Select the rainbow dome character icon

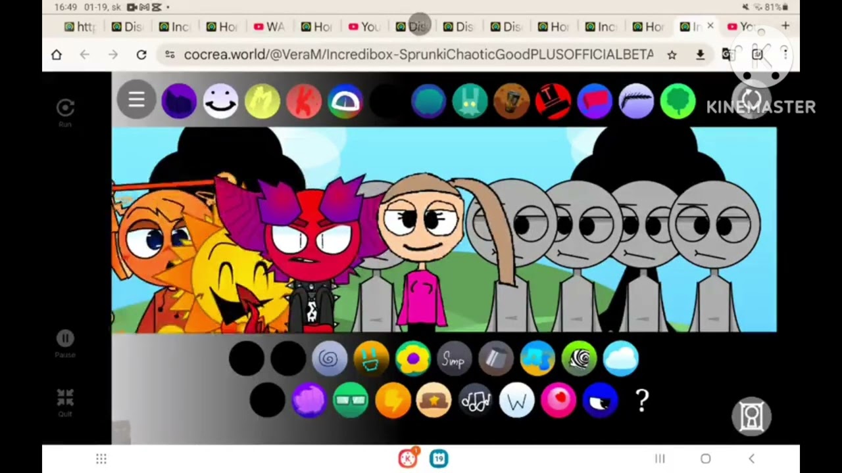click(345, 101)
